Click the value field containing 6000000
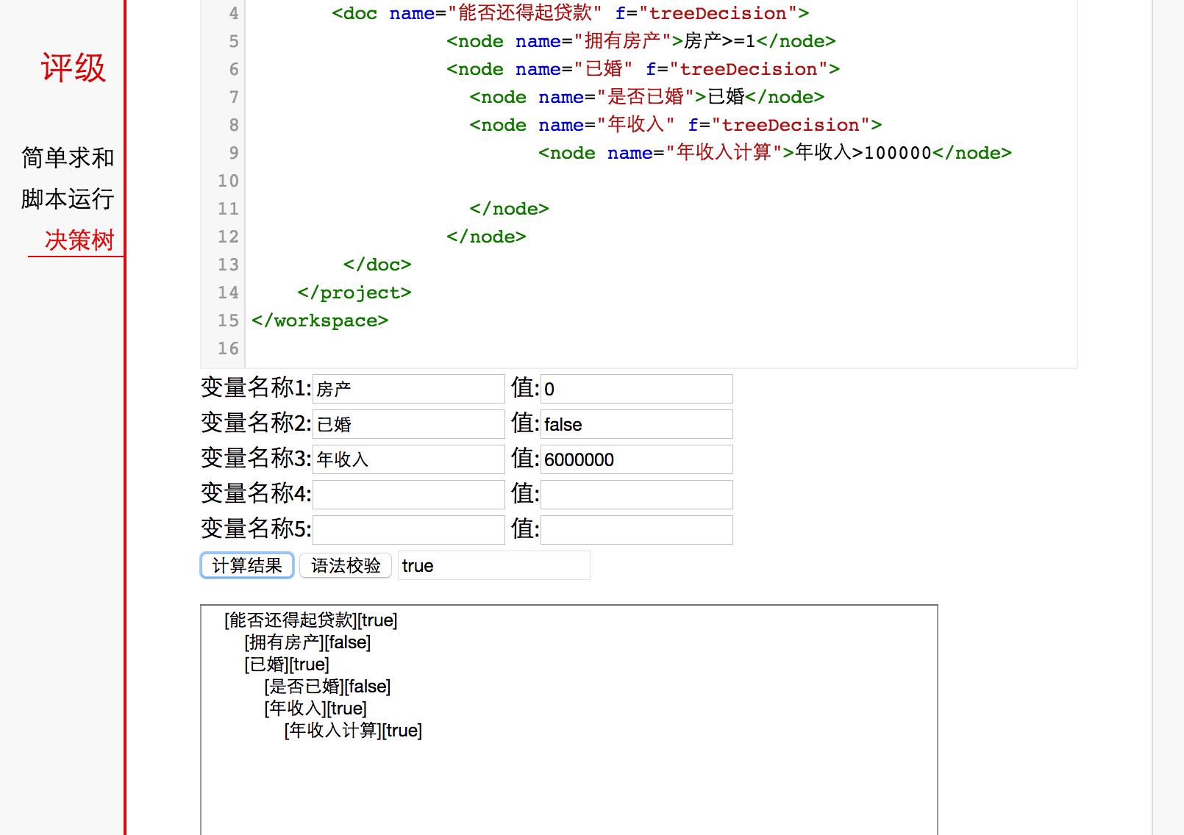This screenshot has width=1184, height=835. 636,459
